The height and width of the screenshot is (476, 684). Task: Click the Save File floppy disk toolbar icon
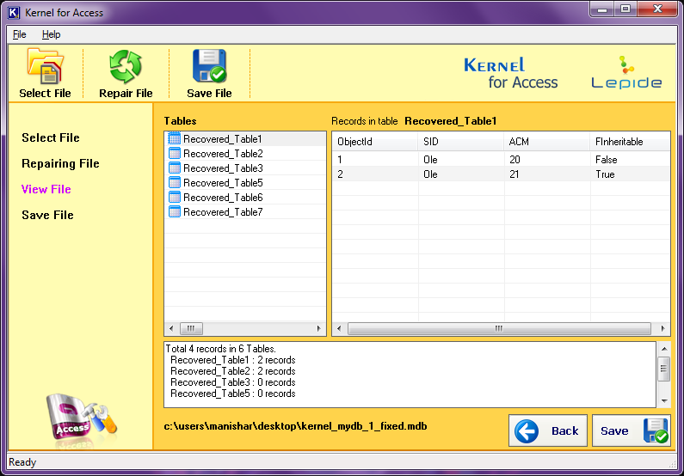coord(209,66)
